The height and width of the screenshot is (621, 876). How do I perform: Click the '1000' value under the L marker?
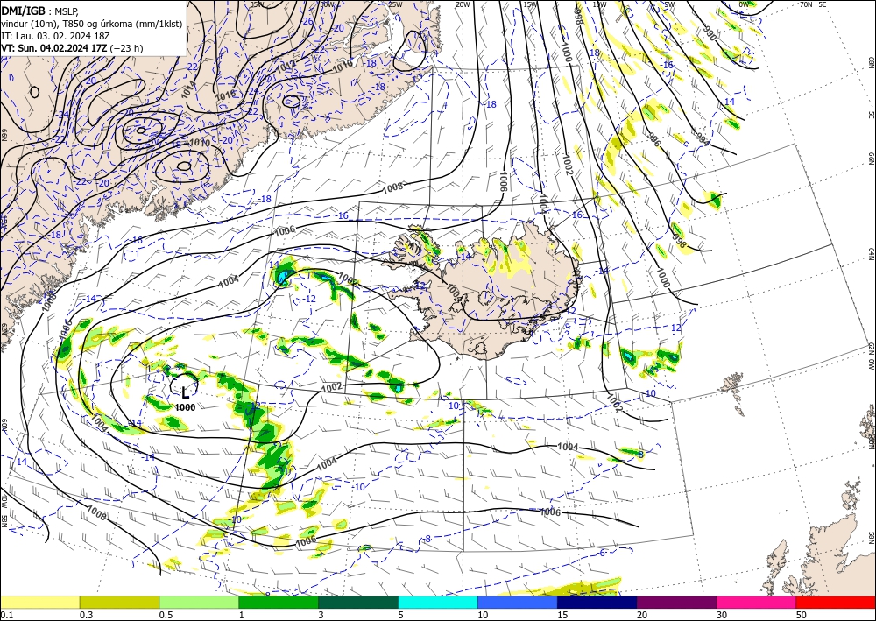coord(185,407)
